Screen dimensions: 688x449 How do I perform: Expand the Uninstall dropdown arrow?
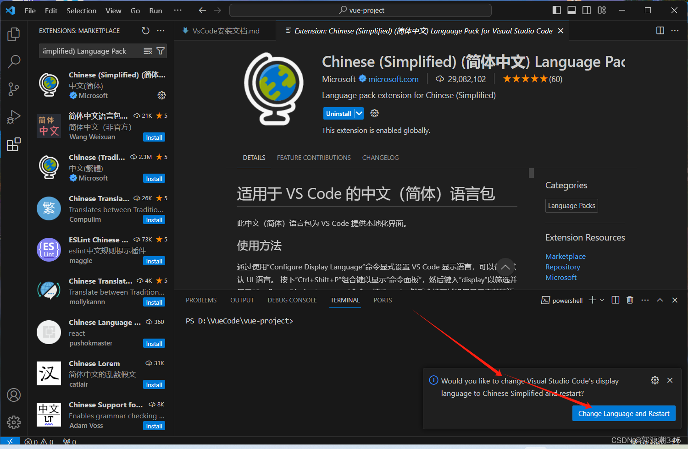point(359,114)
